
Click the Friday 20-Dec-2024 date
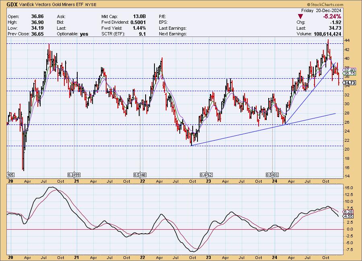pyautogui.click(x=321, y=10)
